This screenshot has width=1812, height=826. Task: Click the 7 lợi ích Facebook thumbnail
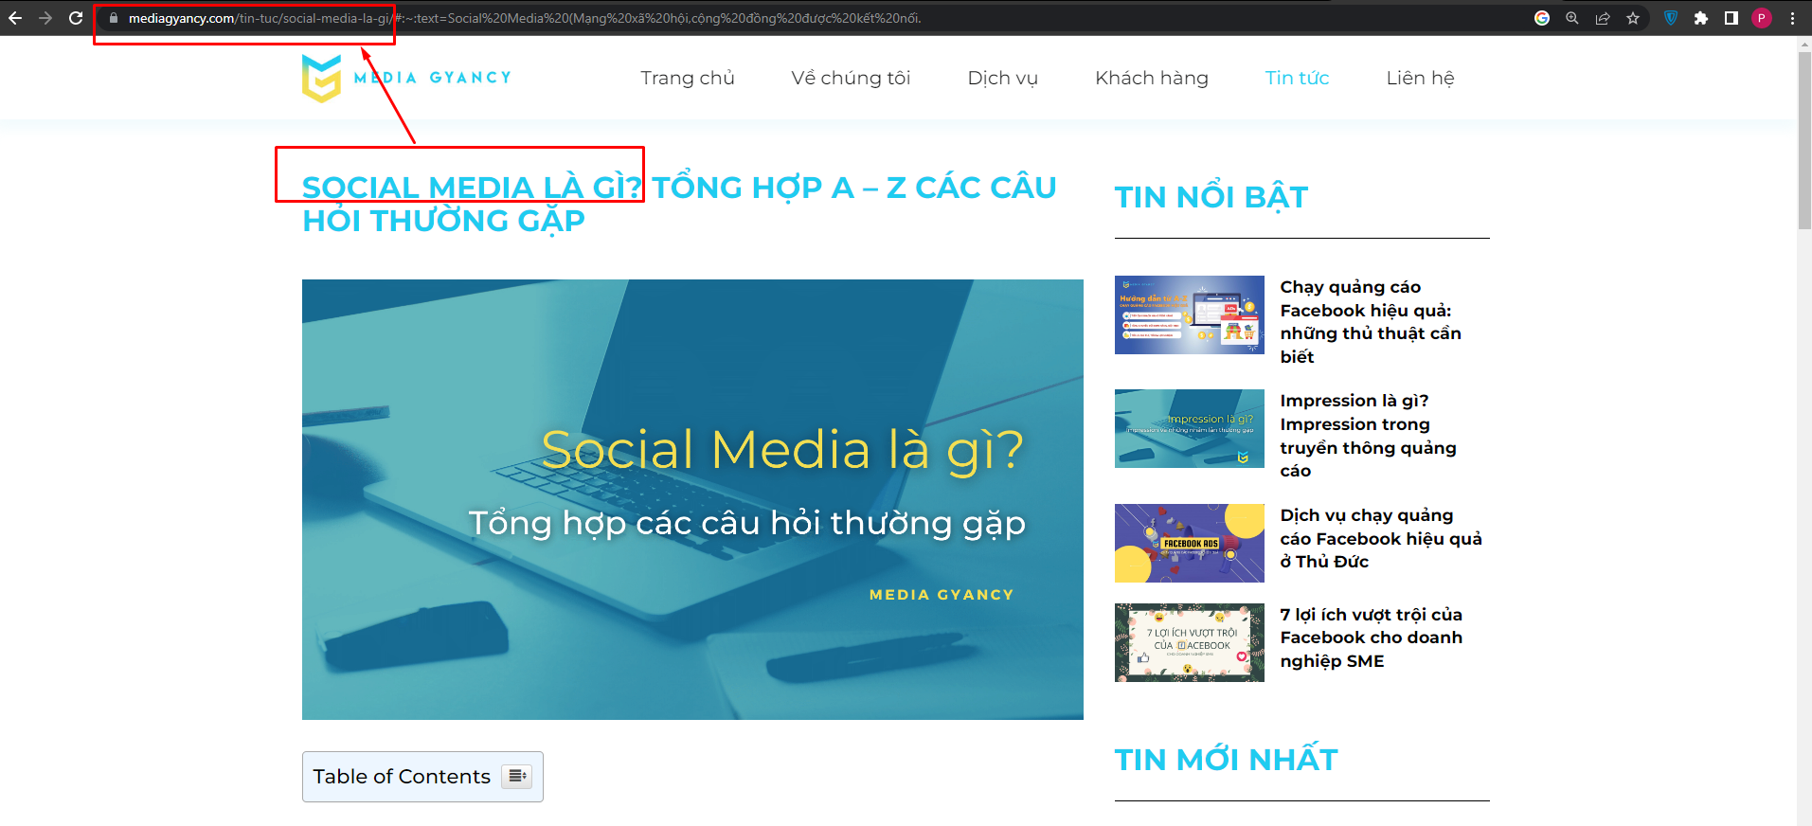pos(1190,642)
